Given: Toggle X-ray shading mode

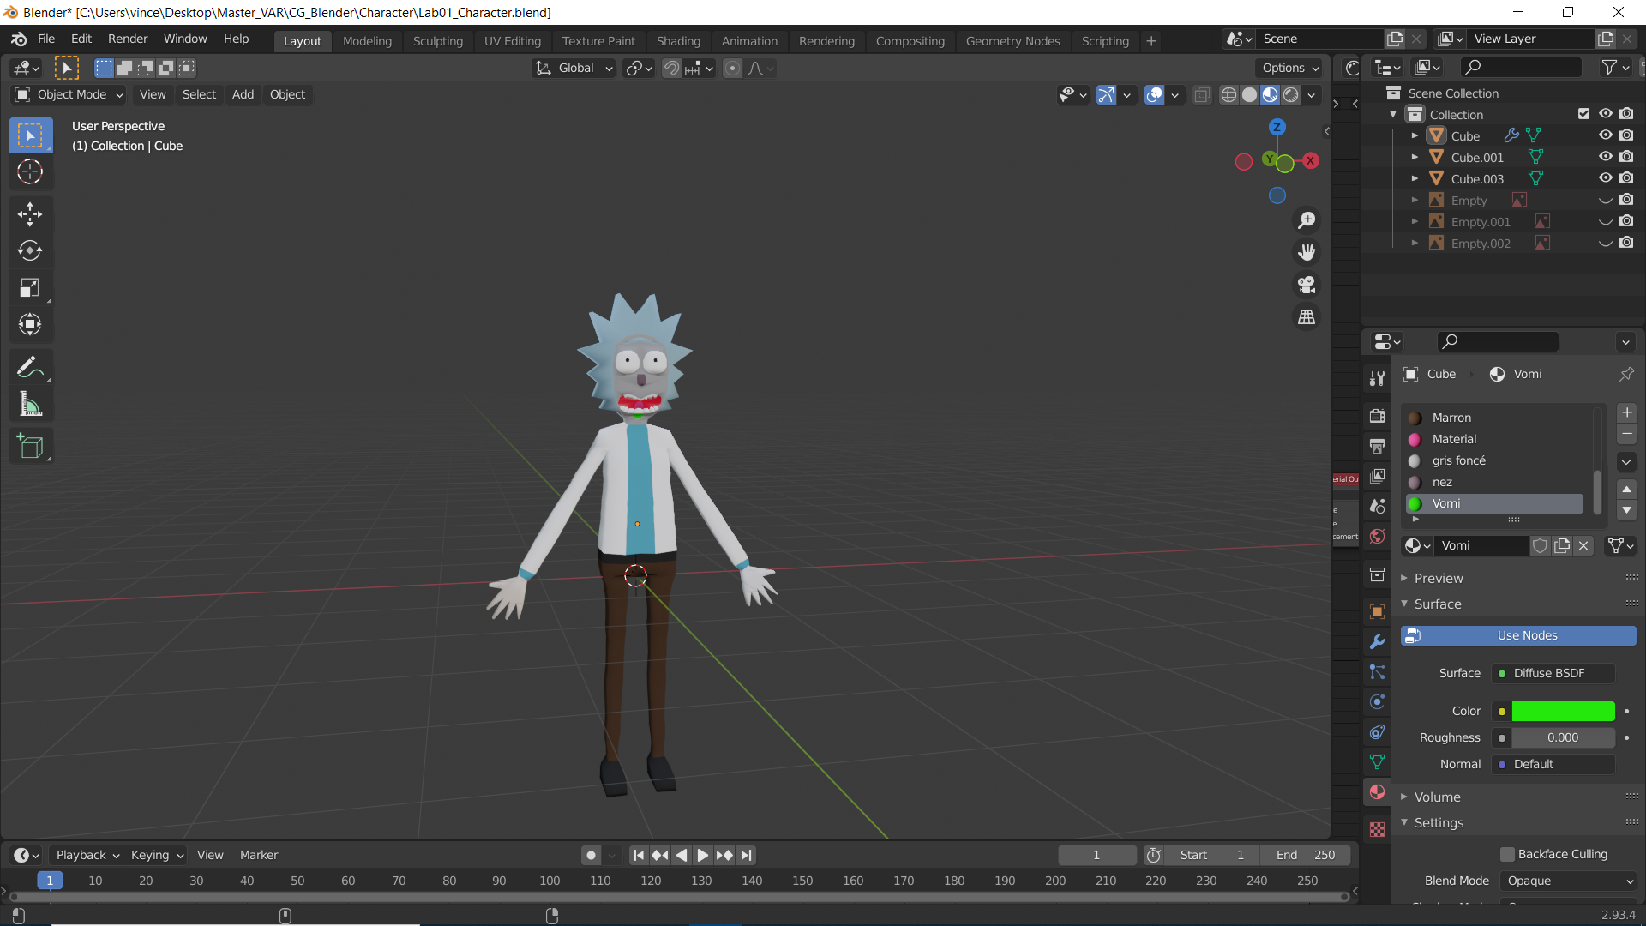Looking at the screenshot, I should pos(1202,94).
